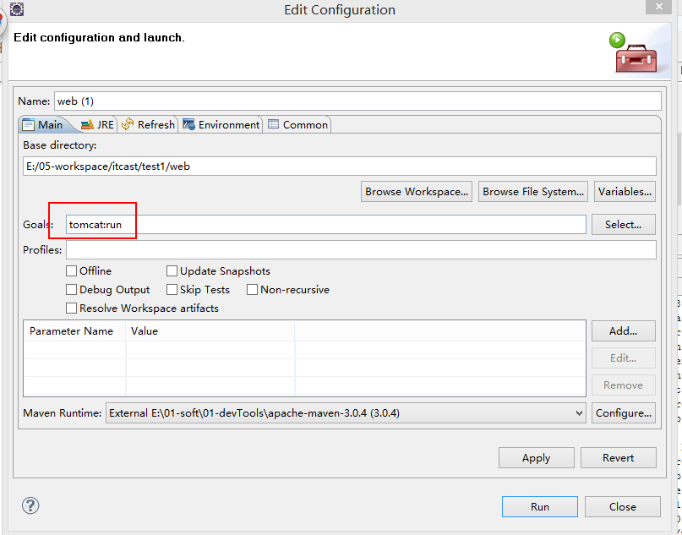Click Browse Workspace button
This screenshot has height=535, width=682.
point(417,192)
